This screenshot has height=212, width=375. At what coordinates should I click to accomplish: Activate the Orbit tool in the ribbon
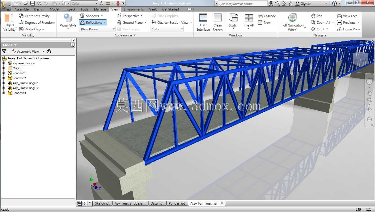318,29
